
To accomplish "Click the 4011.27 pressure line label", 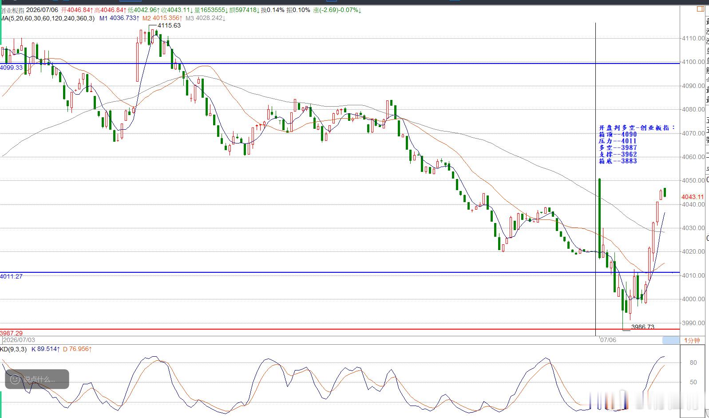I will pyautogui.click(x=12, y=276).
